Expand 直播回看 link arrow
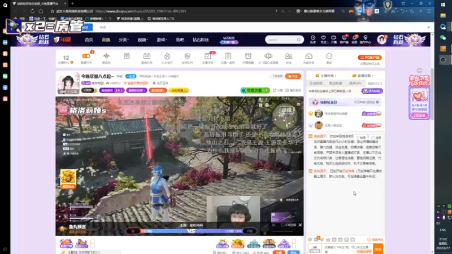 click(363, 76)
